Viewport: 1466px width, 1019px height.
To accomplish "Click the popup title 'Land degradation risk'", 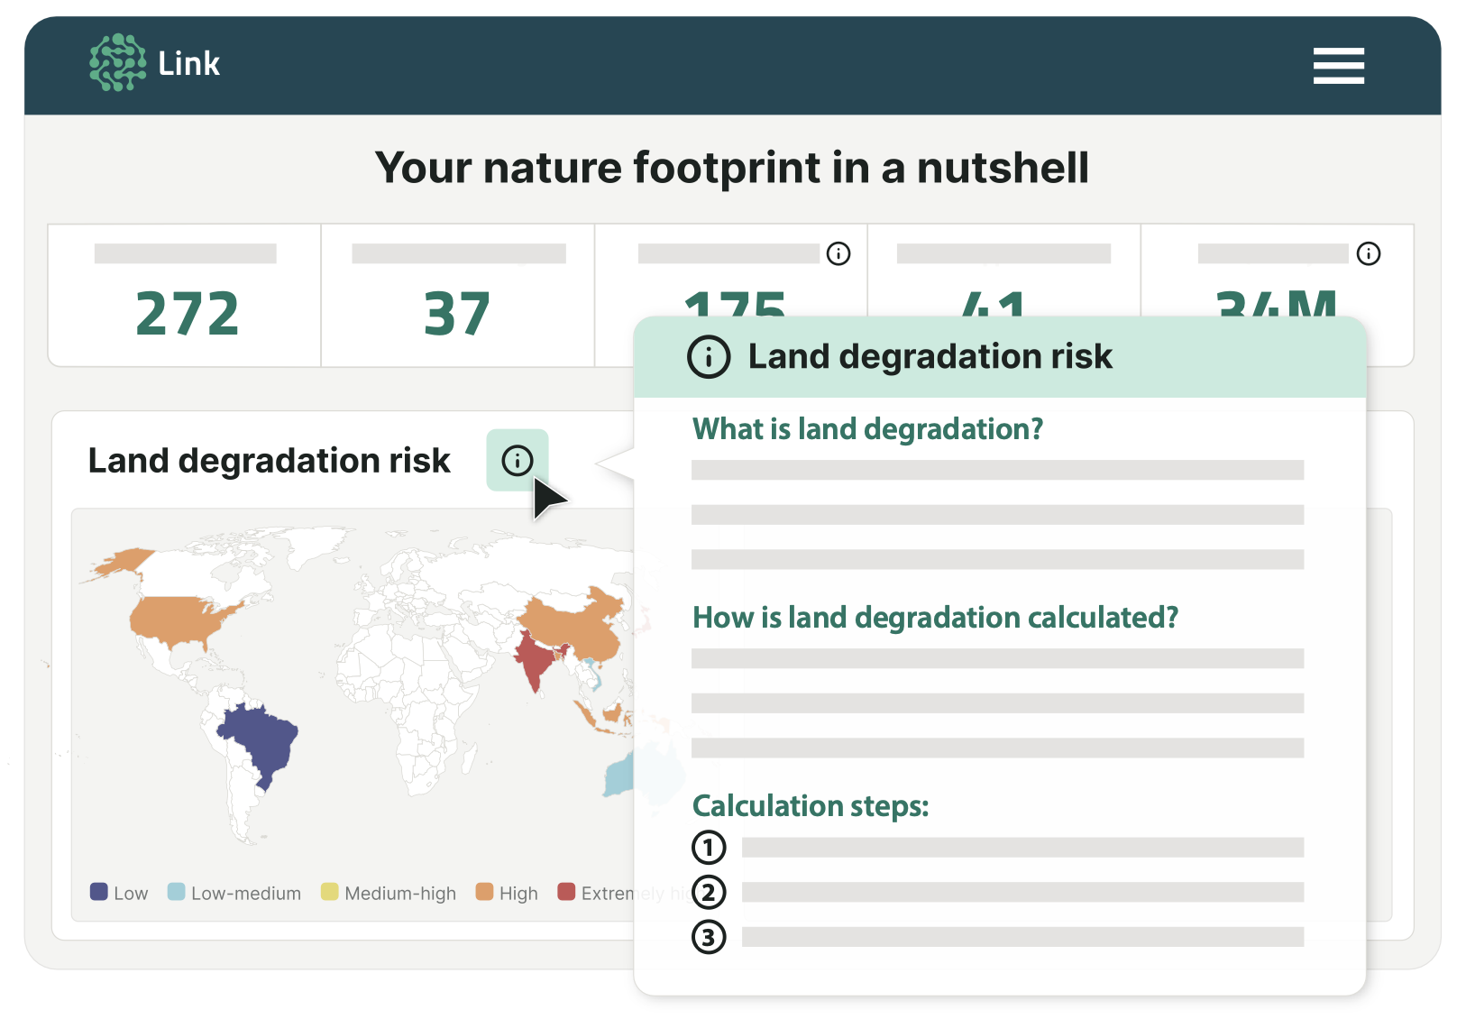I will point(930,356).
